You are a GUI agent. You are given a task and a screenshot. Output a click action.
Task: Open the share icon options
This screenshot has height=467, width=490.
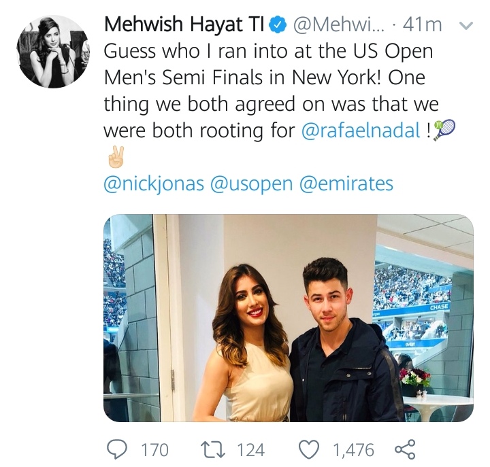[x=405, y=449]
